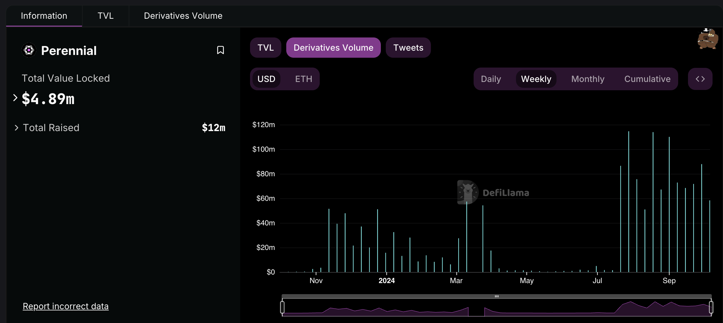Click the Jul x-axis label
Viewport: 723px width, 323px height.
click(597, 281)
